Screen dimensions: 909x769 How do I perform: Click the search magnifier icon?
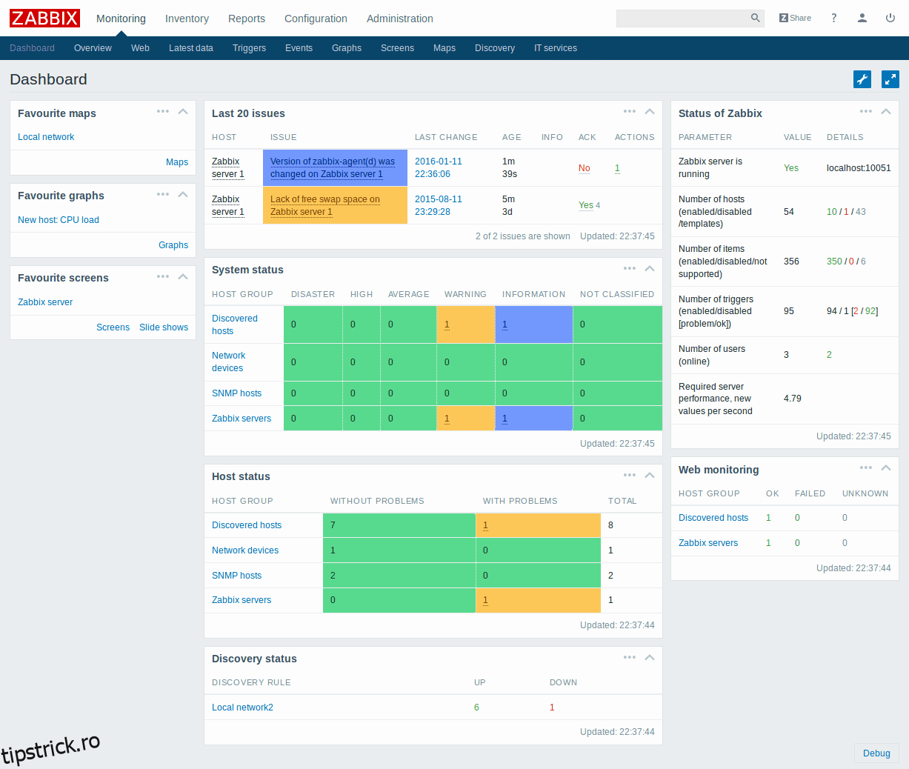[755, 18]
